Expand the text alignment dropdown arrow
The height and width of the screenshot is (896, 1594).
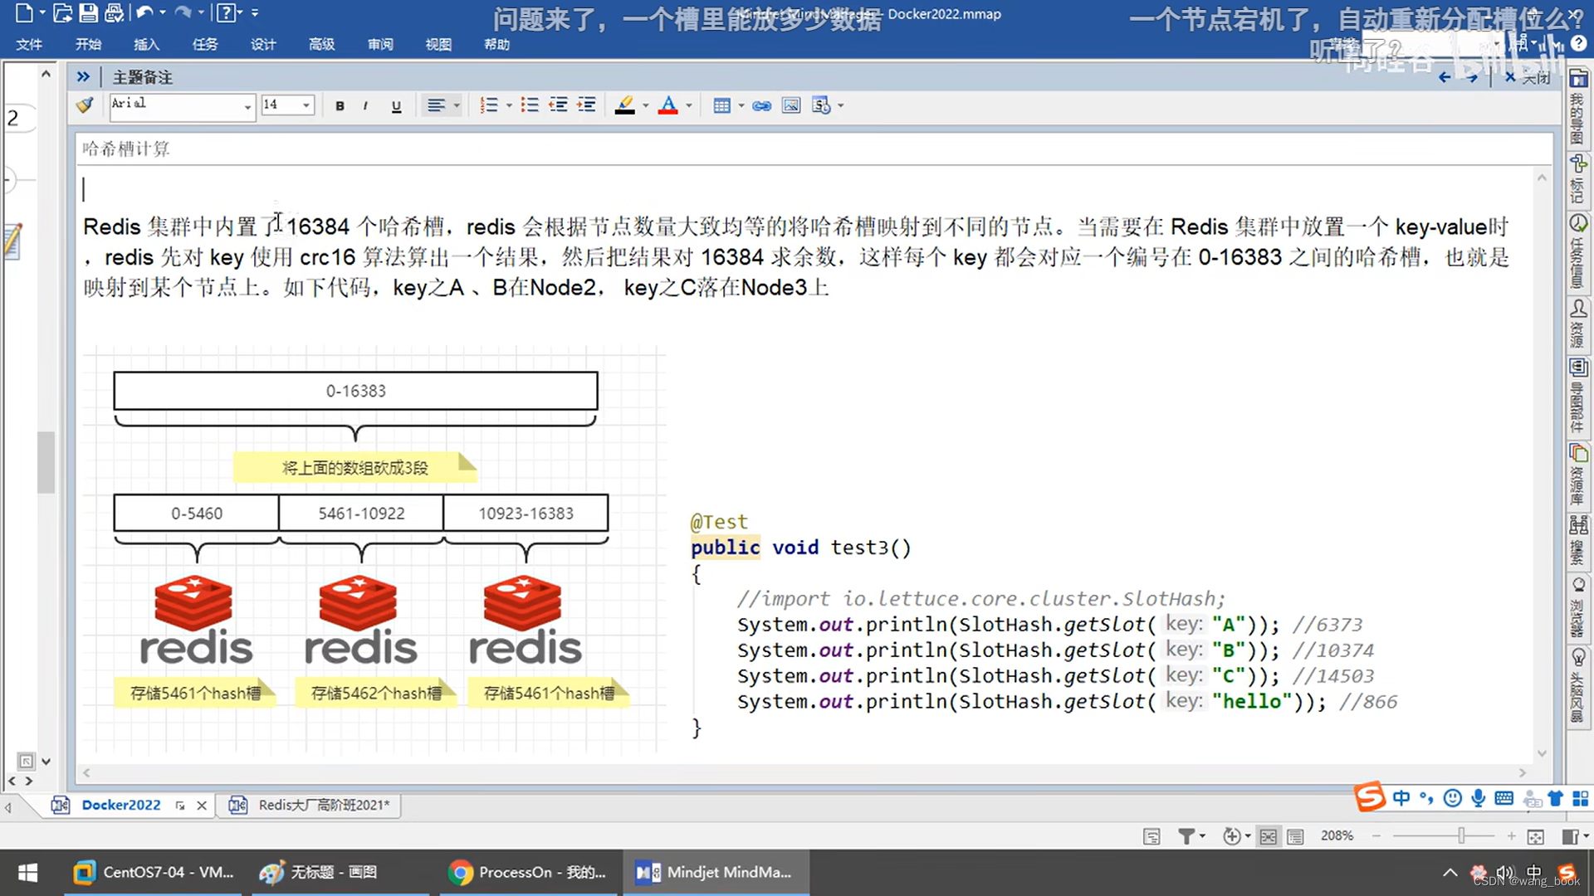[457, 105]
